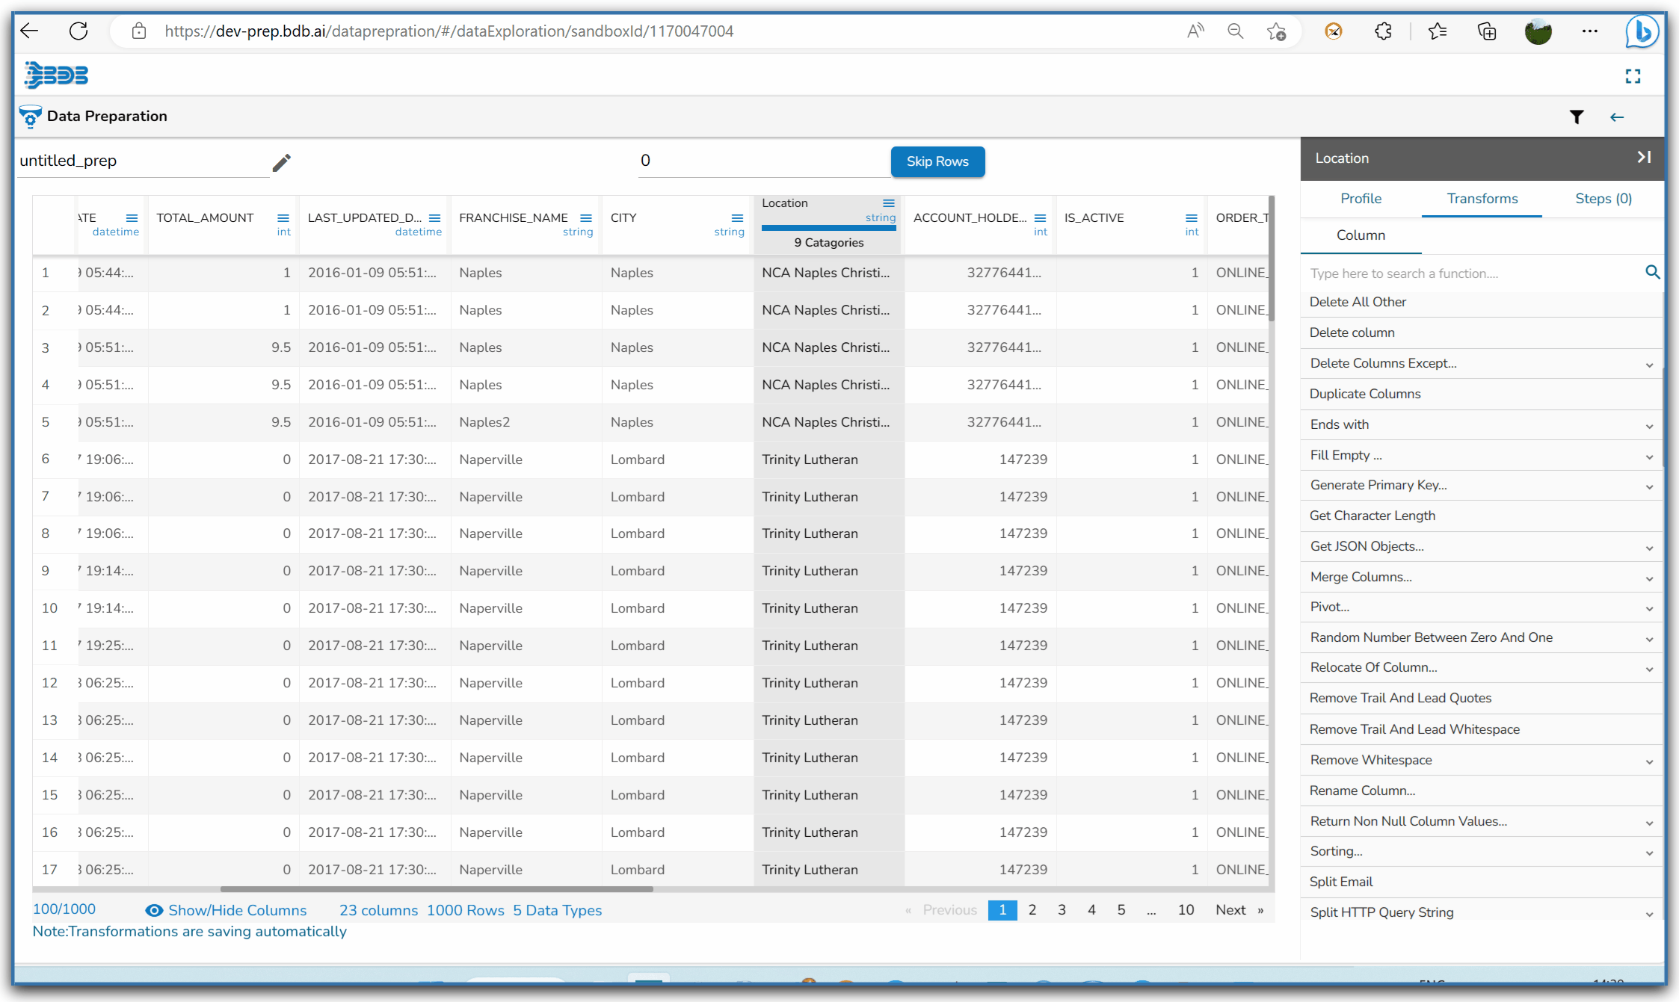Open the Steps (0) tab
1679x1002 pixels.
[x=1603, y=199]
